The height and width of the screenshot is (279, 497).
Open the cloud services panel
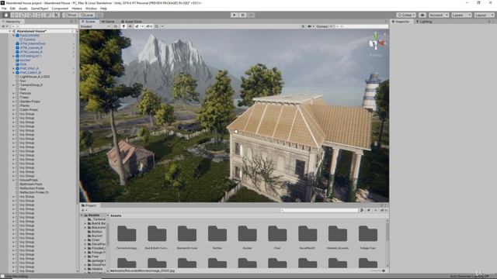pos(422,15)
